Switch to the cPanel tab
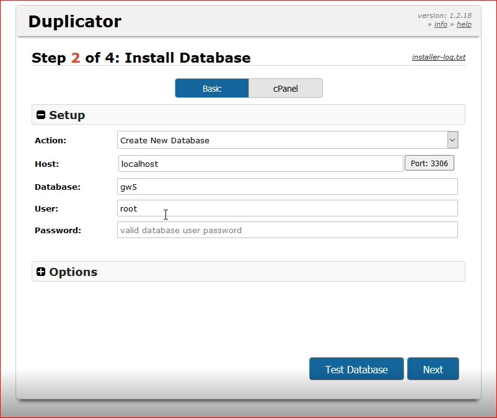 click(x=286, y=88)
